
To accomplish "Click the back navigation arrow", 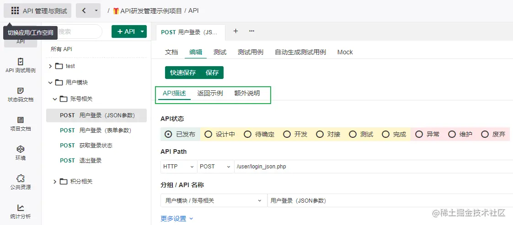I will (84, 10).
